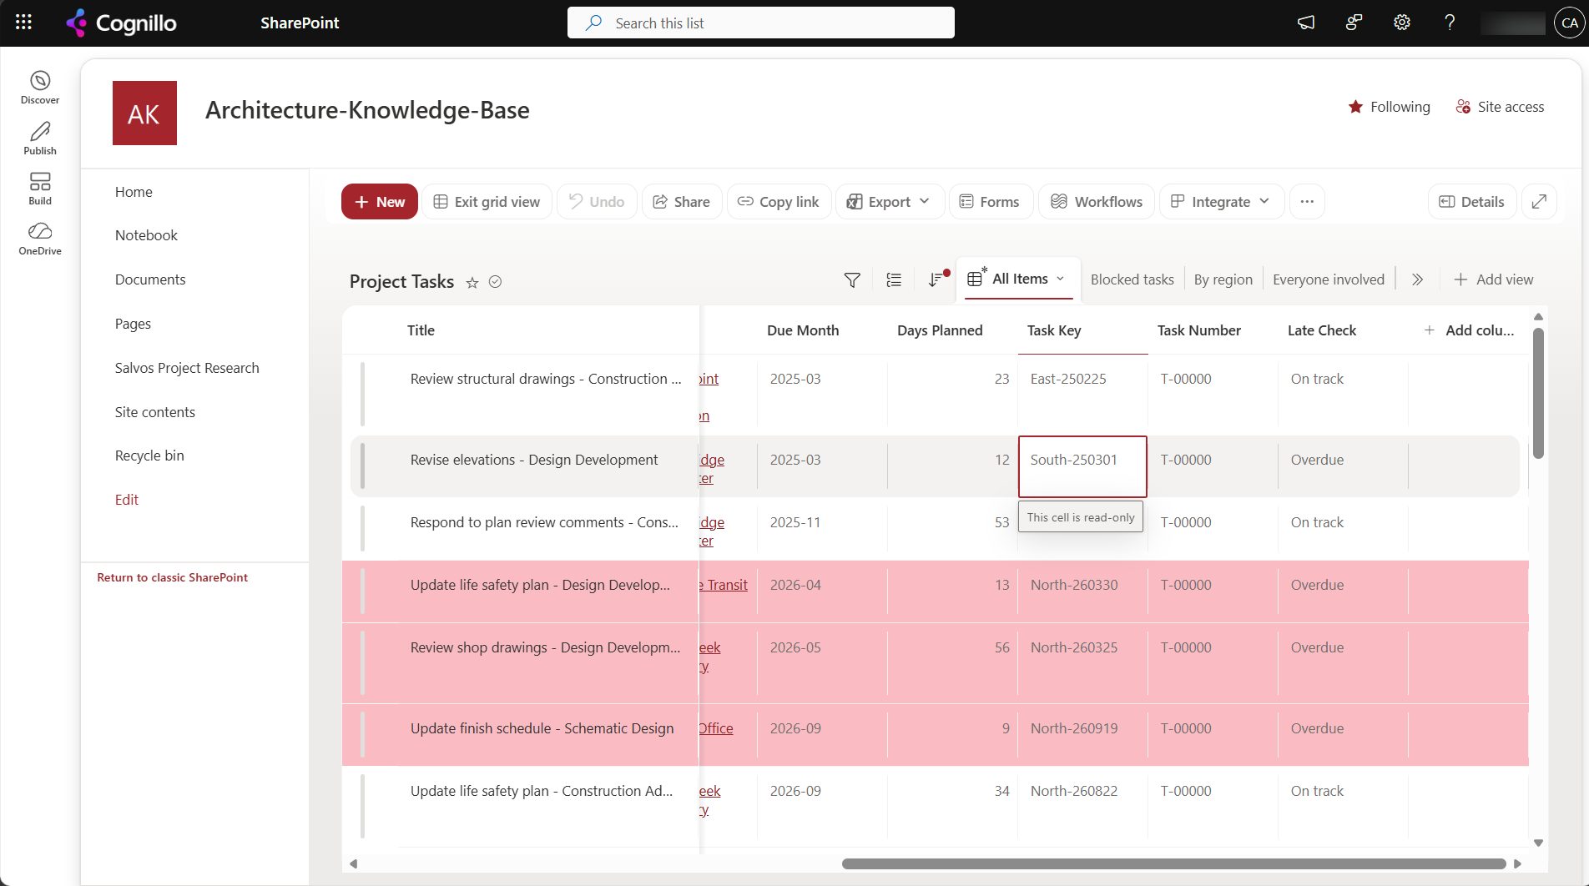Open the AK site logo
1589x886 pixels.
click(144, 113)
